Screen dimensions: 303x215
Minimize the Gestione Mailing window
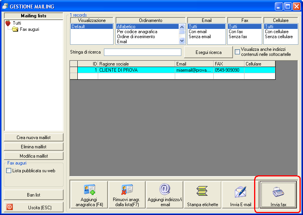click(278, 7)
